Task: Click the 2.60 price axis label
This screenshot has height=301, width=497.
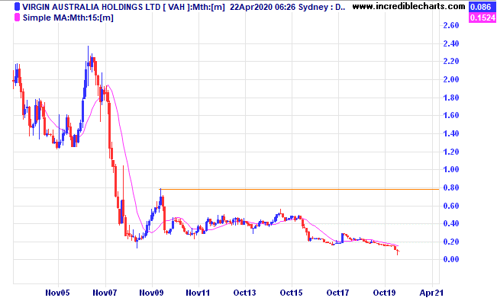Action: [451, 25]
